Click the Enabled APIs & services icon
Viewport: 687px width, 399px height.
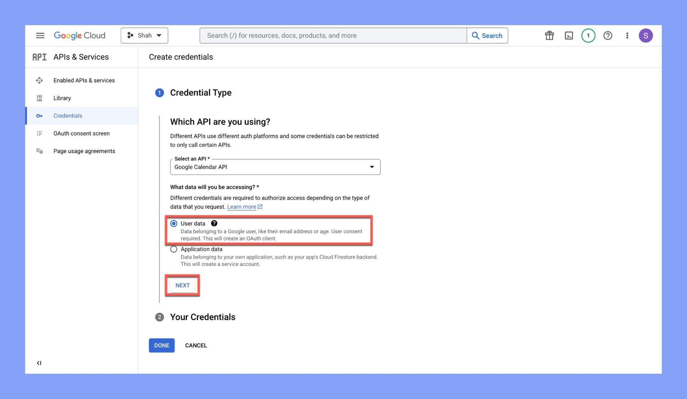40,80
